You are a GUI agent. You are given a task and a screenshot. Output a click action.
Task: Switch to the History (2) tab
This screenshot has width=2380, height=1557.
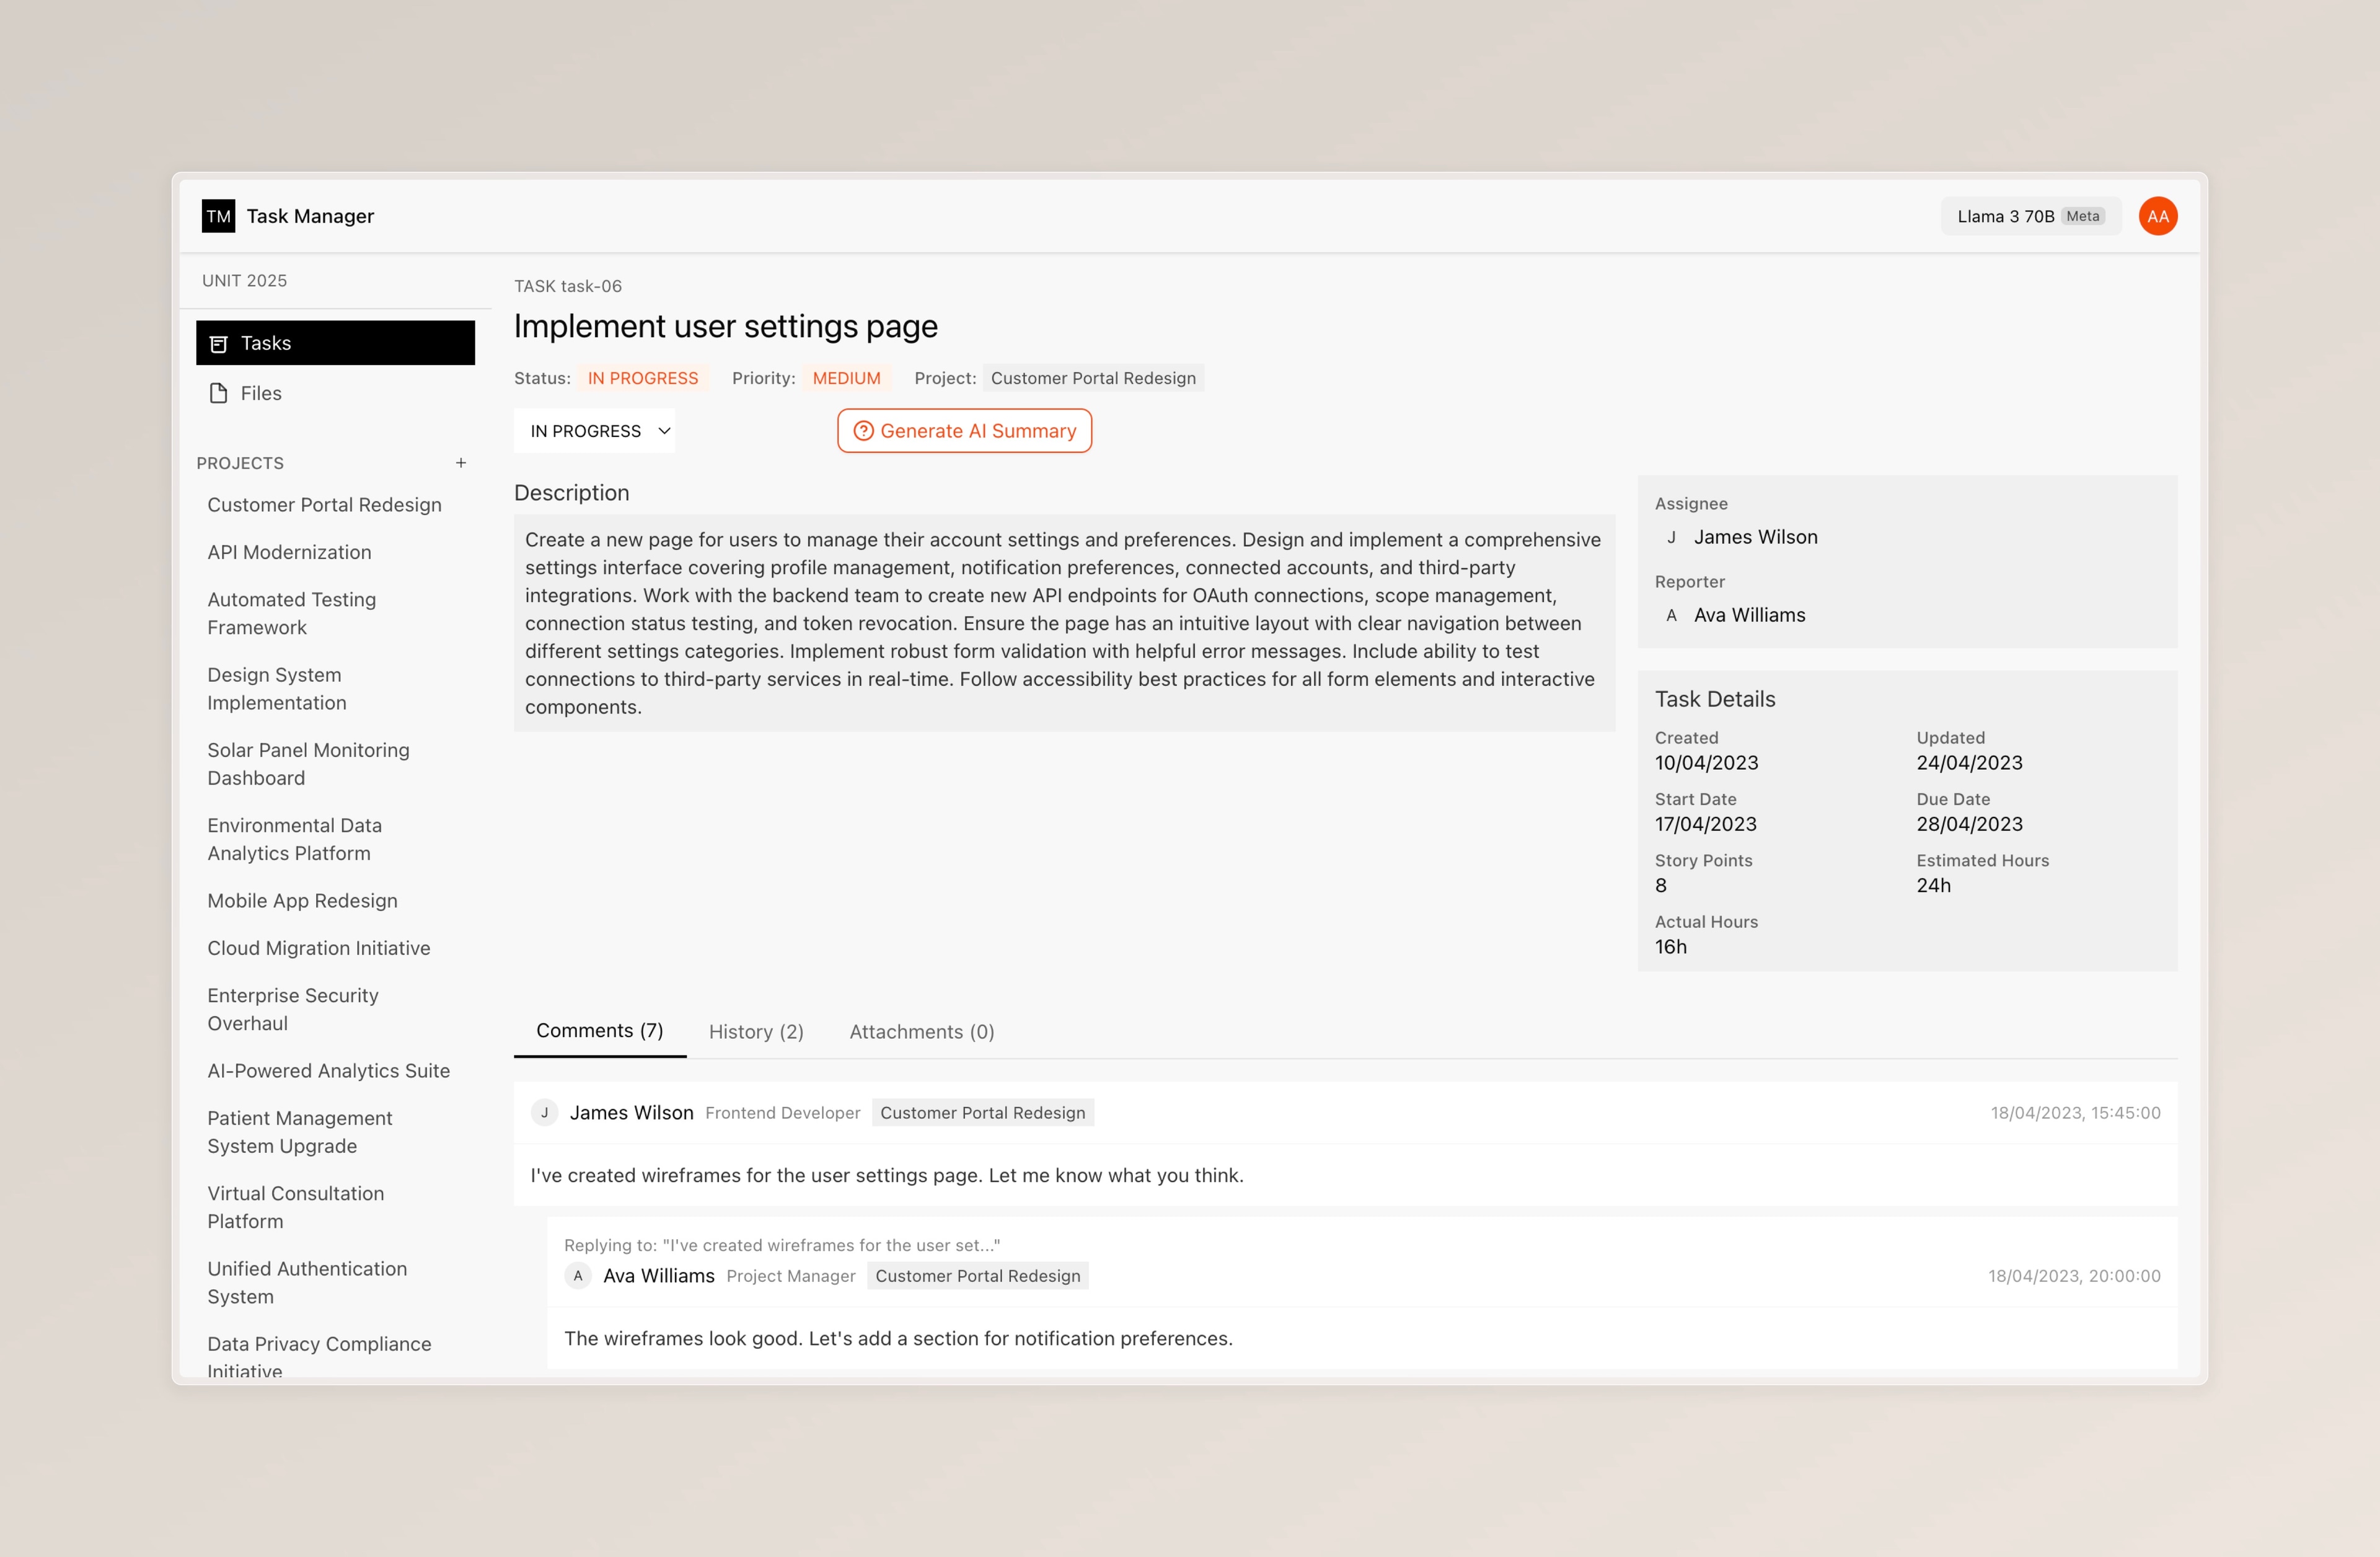756,1032
